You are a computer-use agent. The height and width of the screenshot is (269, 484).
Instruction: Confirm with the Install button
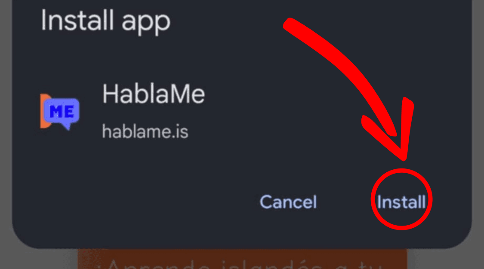[401, 202]
